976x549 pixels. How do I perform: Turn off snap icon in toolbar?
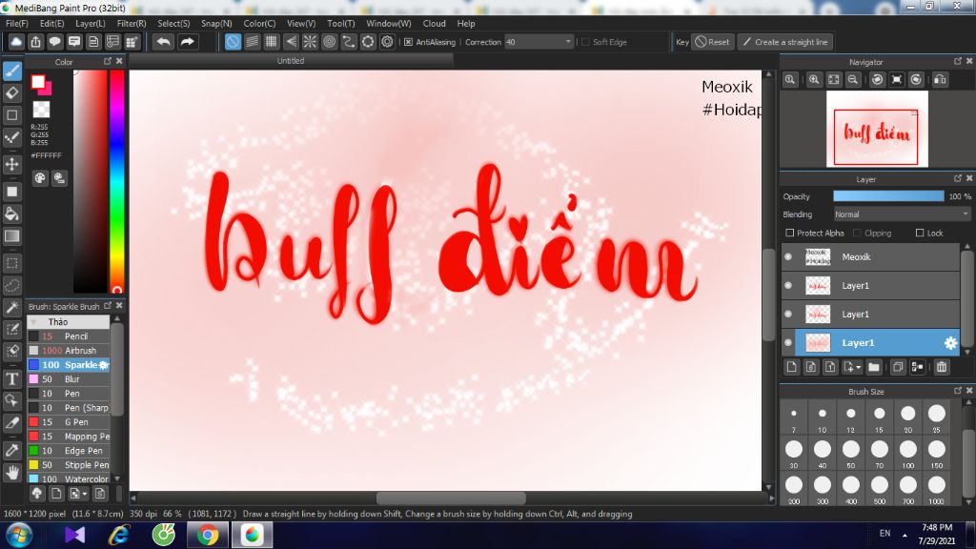point(233,42)
